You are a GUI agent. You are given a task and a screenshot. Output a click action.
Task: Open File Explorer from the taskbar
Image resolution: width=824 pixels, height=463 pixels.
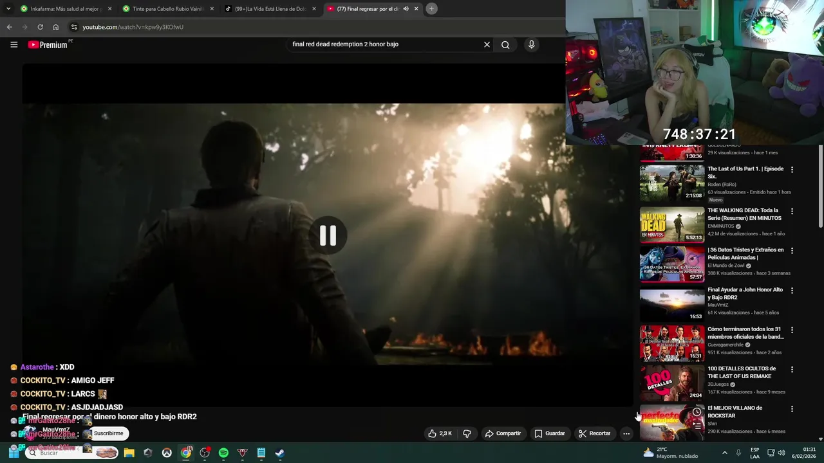pos(129,453)
